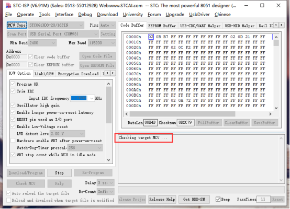This screenshot has width=290, height=209.
Task: Toggle the Beep checkbox
Action: [x=218, y=199]
